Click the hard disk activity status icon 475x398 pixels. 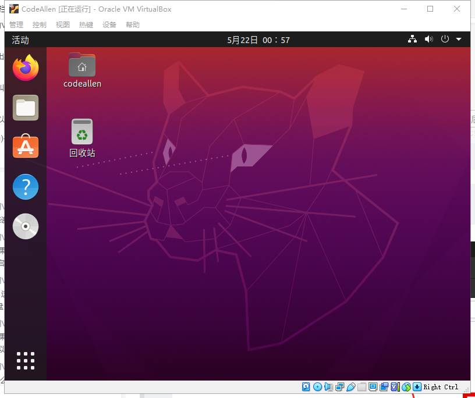pyautogui.click(x=306, y=387)
